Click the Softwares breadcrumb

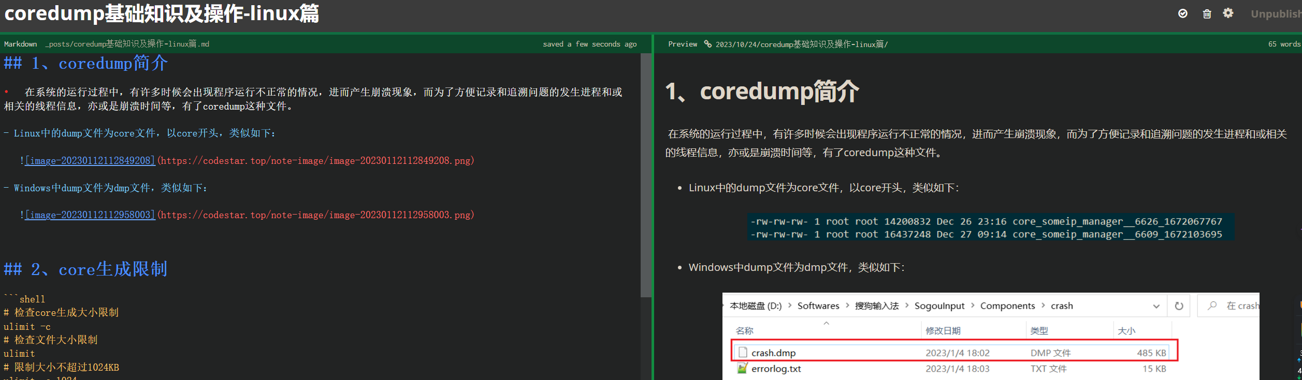(818, 306)
